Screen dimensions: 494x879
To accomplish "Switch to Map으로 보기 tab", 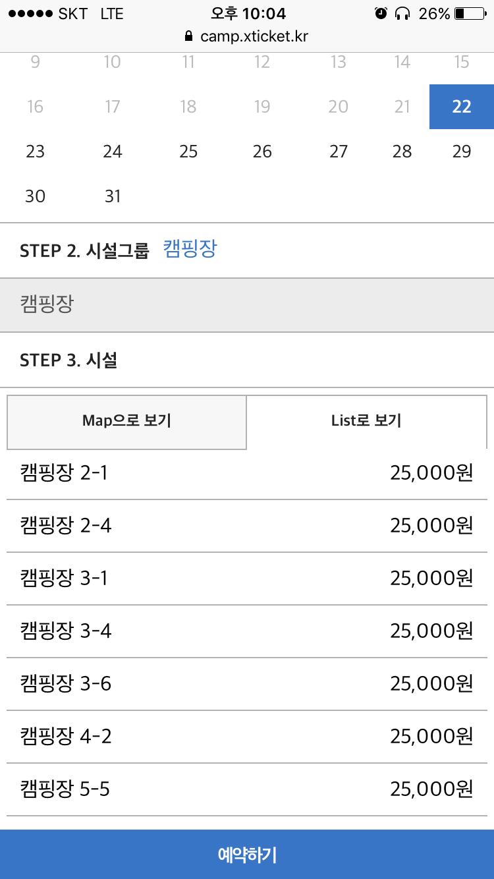I will click(126, 422).
